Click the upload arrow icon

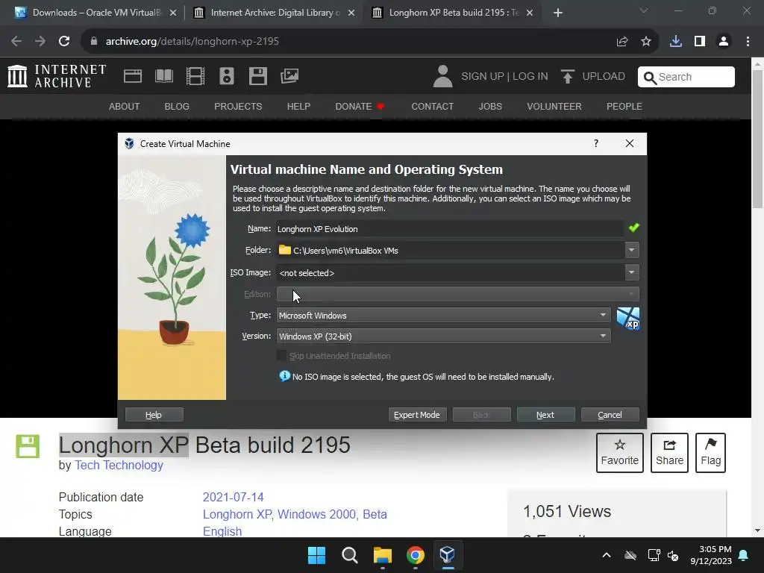click(567, 77)
